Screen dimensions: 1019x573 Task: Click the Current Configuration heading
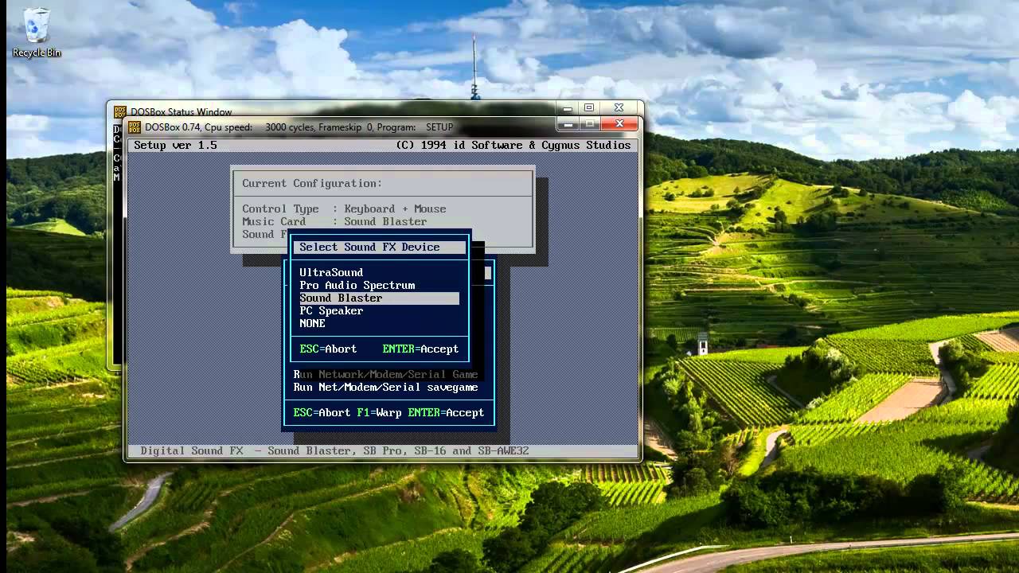(x=312, y=183)
